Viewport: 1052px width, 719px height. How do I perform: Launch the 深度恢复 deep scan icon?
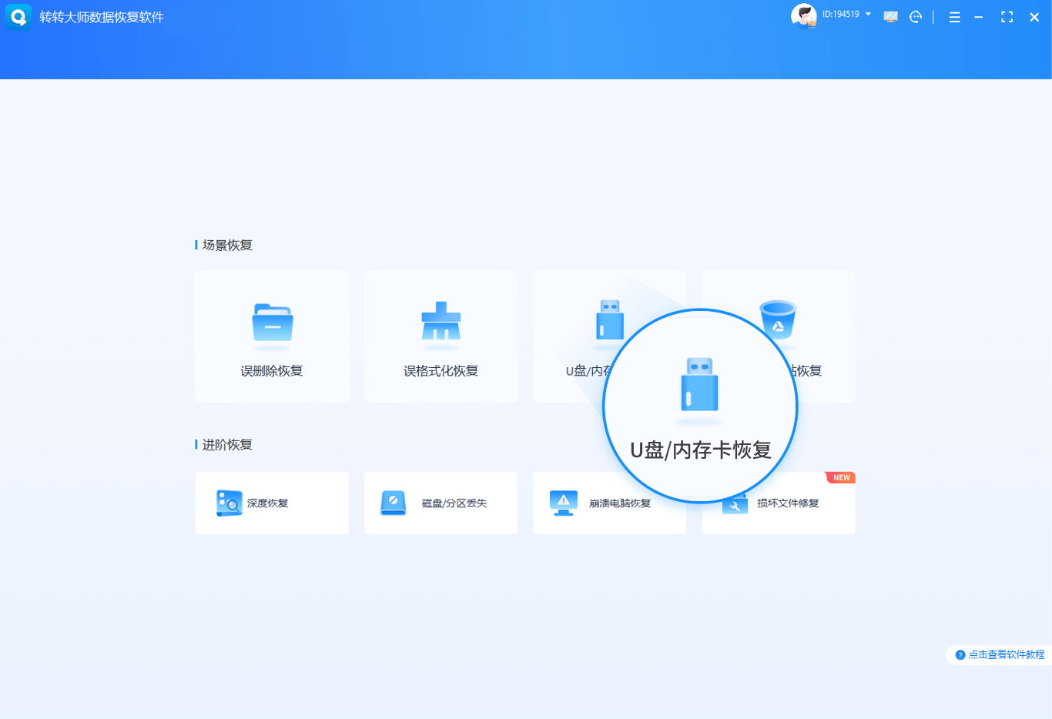[229, 503]
